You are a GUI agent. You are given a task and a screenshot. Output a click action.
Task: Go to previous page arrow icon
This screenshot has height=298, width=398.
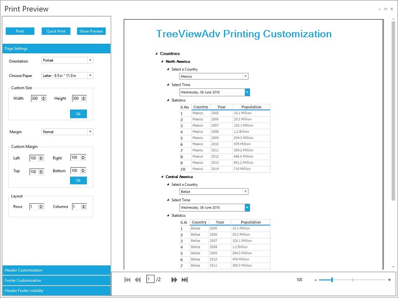pyautogui.click(x=138, y=280)
